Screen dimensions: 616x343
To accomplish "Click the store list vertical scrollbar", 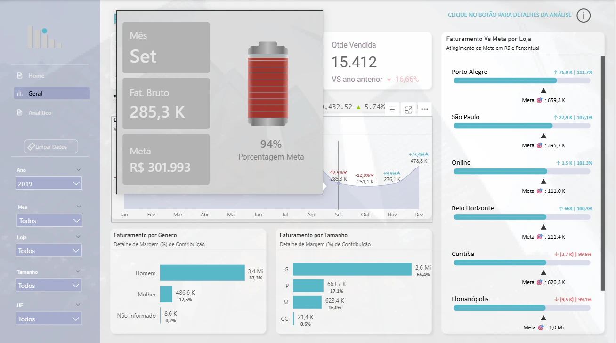I will tap(602, 173).
